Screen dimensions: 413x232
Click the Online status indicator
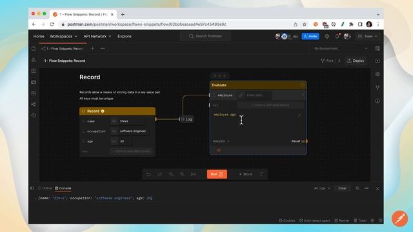coord(45,188)
